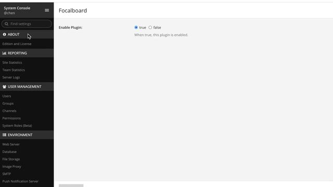The height and width of the screenshot is (187, 333).
Task: Click the System Console title text
Action: 17,8
